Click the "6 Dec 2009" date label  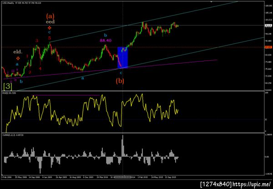(89, 177)
